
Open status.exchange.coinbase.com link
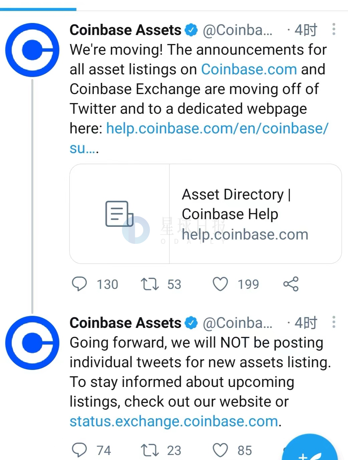174,421
